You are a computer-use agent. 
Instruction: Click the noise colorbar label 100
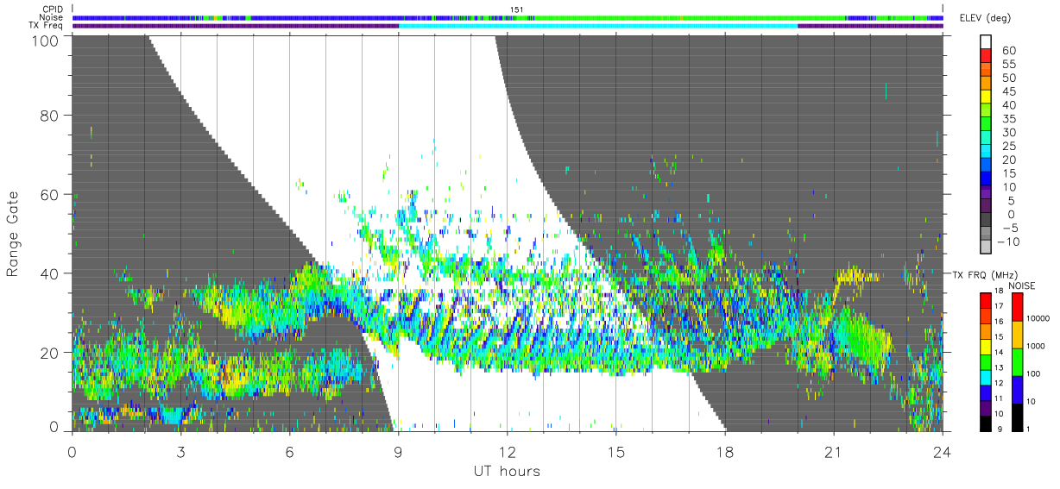[x=1034, y=373]
